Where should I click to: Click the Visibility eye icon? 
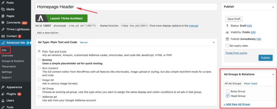point(227,32)
